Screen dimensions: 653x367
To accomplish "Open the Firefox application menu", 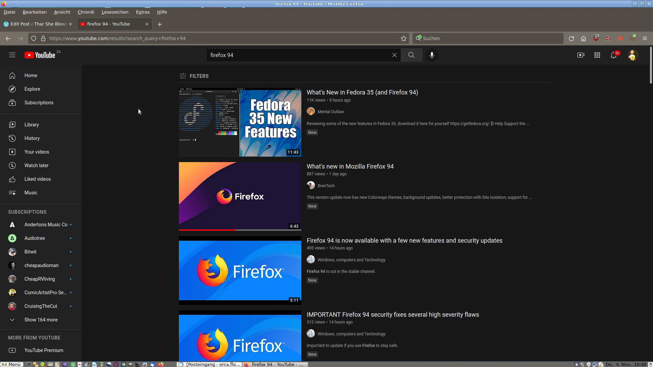I will (x=645, y=38).
